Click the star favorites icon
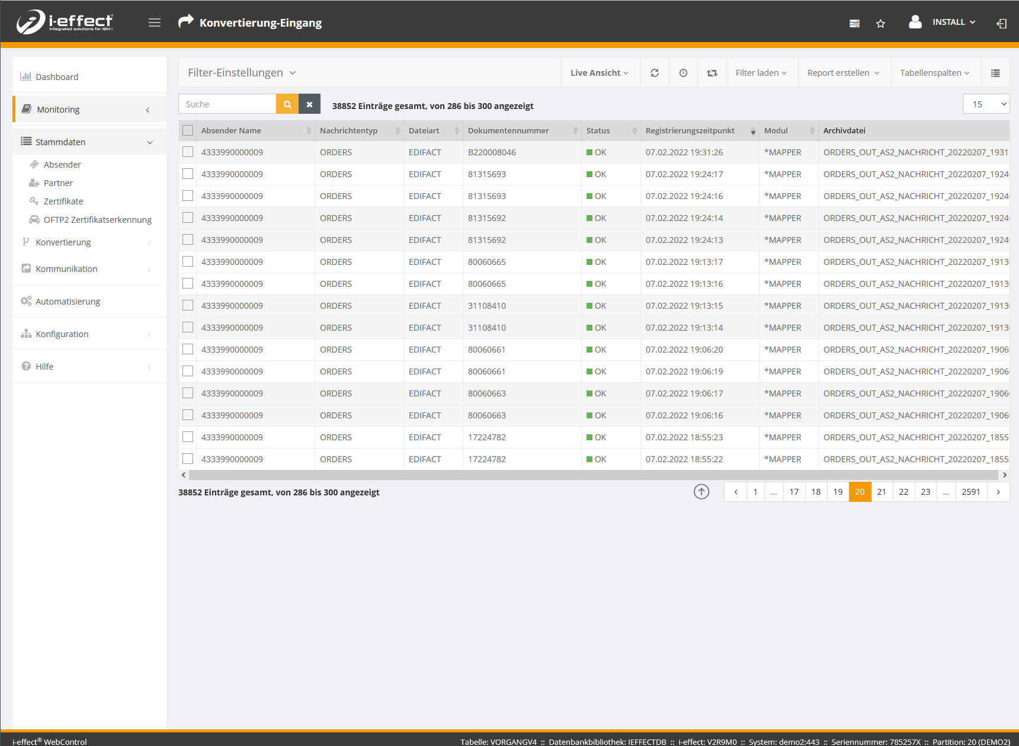 (880, 24)
